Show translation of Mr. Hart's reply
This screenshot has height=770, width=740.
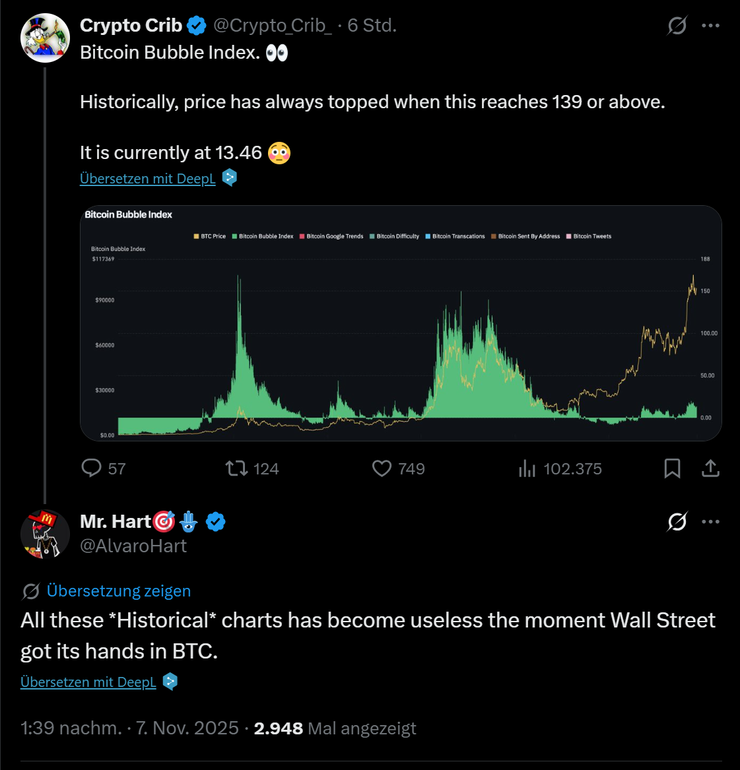(x=118, y=591)
